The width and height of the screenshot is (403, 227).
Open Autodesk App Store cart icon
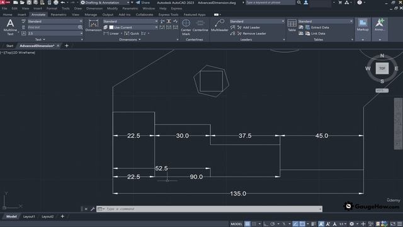click(x=340, y=3)
